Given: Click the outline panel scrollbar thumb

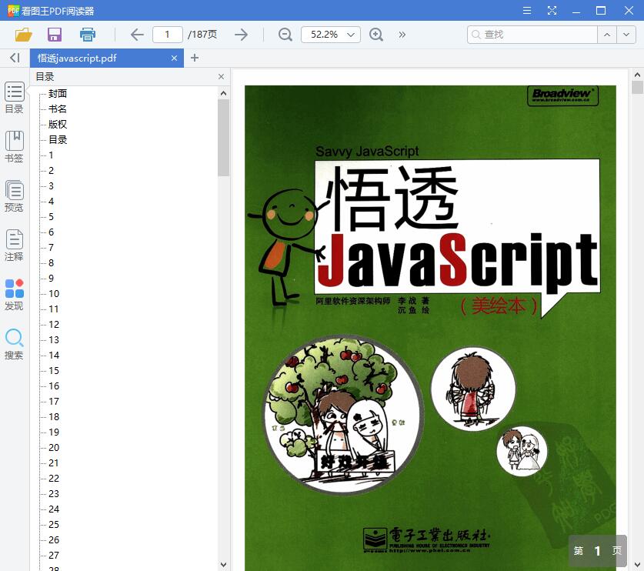Looking at the screenshot, I should (223, 138).
